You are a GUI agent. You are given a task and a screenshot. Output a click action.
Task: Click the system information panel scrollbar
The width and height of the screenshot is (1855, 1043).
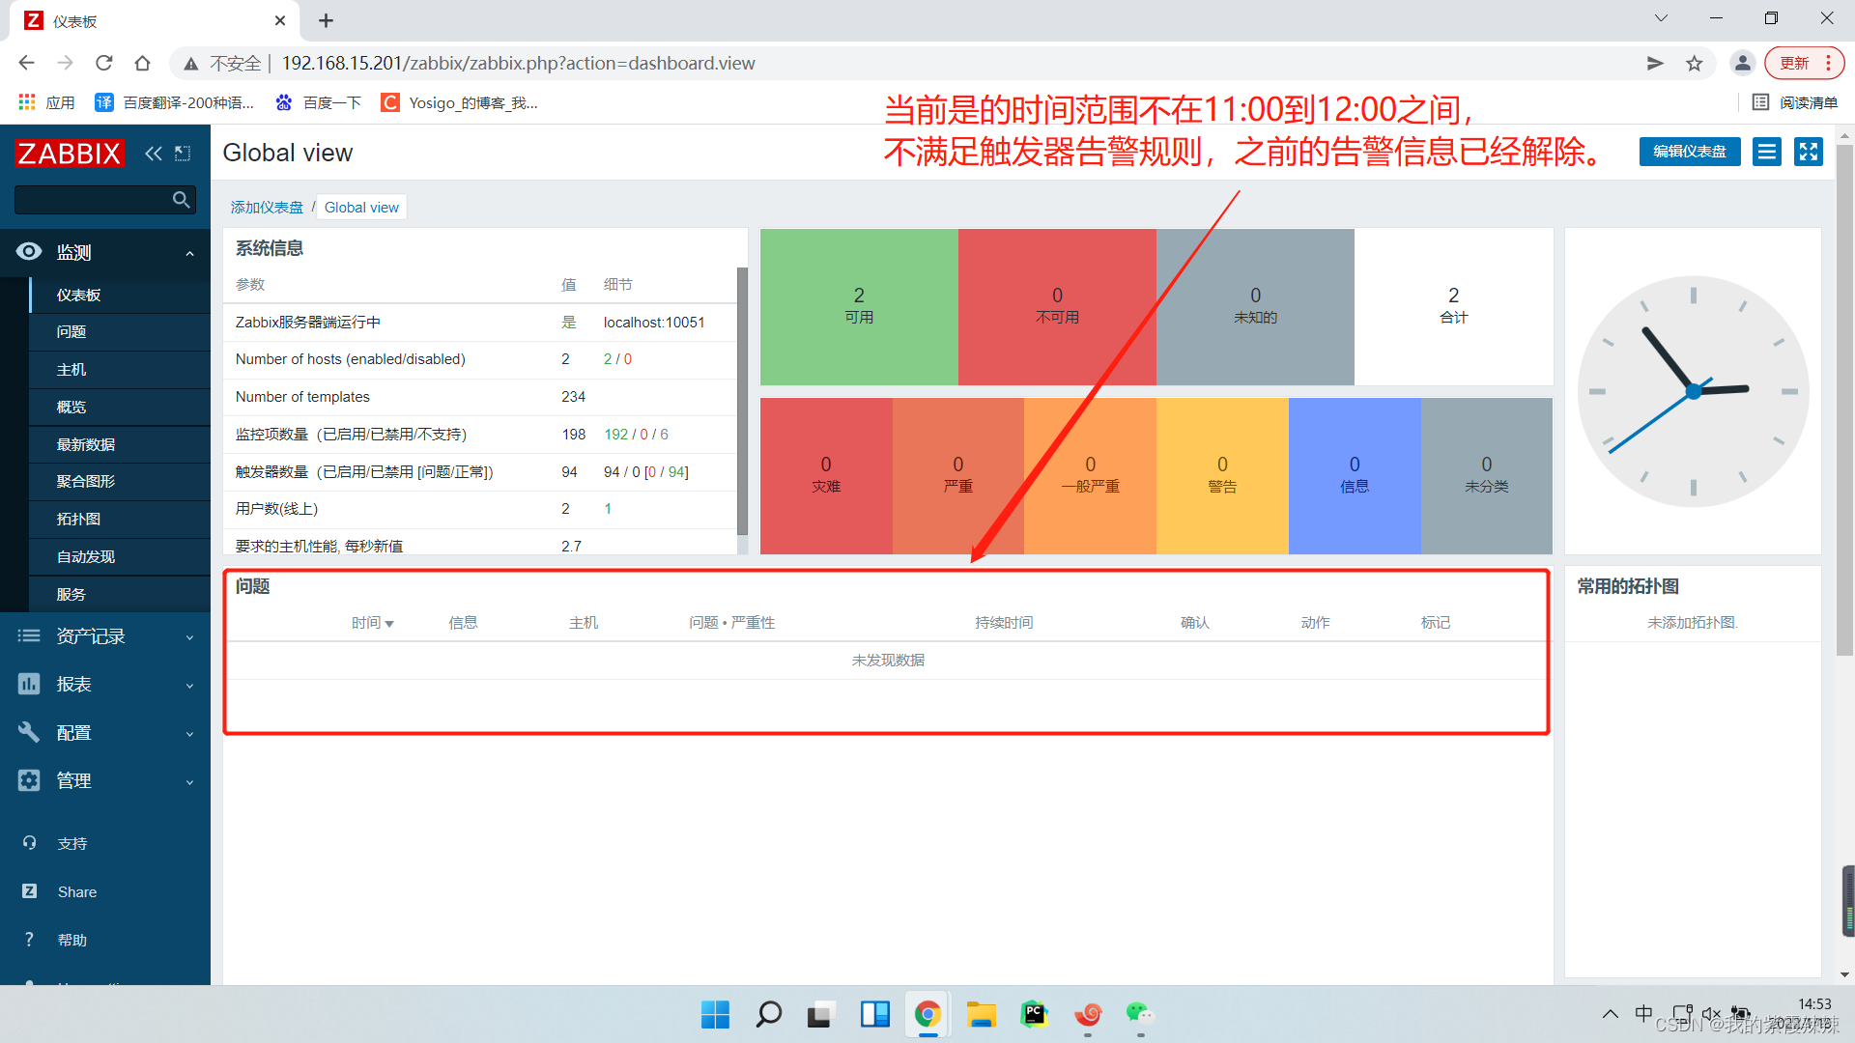pyautogui.click(x=742, y=401)
